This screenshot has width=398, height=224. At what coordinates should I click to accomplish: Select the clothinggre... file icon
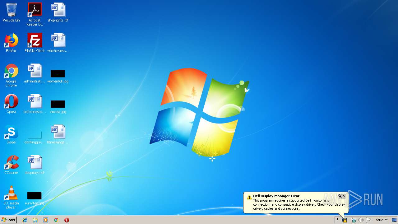[35, 137]
